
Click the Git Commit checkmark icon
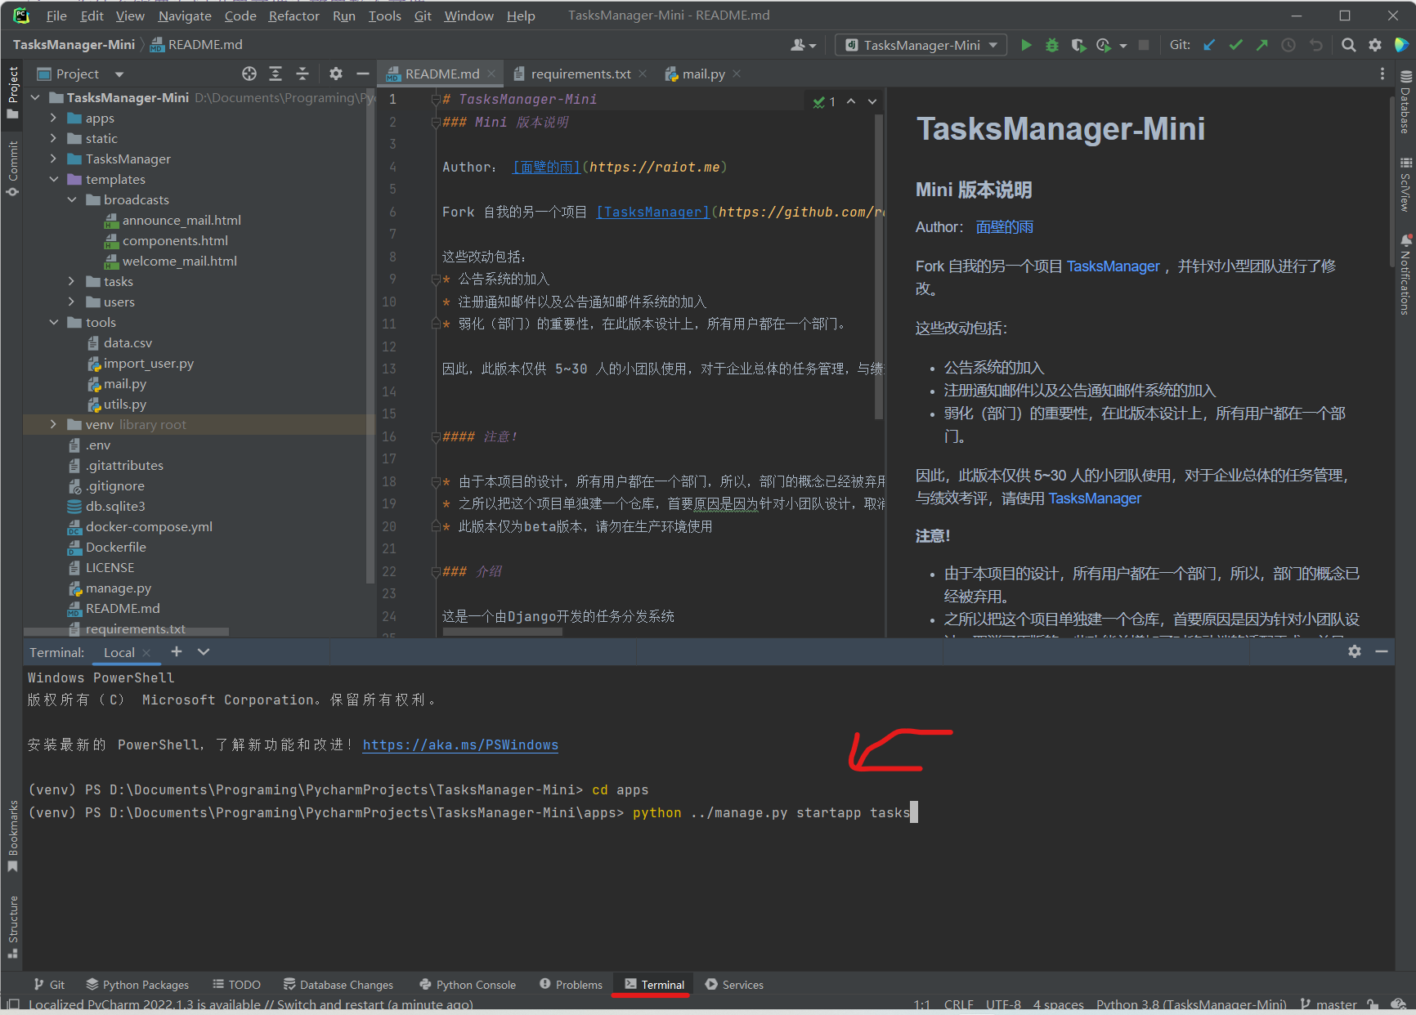(x=1235, y=46)
